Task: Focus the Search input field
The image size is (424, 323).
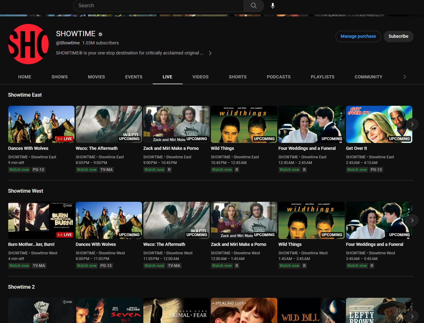Action: [x=158, y=6]
